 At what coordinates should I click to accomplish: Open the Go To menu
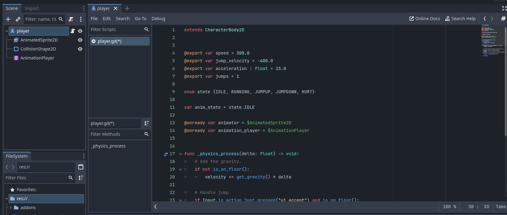(x=140, y=19)
